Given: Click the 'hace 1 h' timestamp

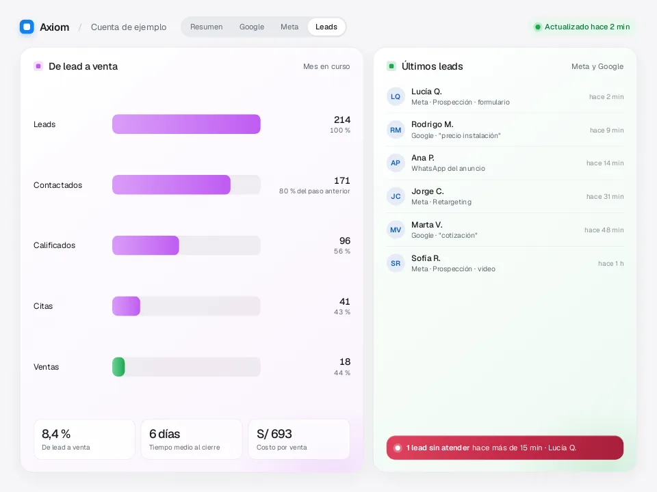Looking at the screenshot, I should pyautogui.click(x=611, y=264).
